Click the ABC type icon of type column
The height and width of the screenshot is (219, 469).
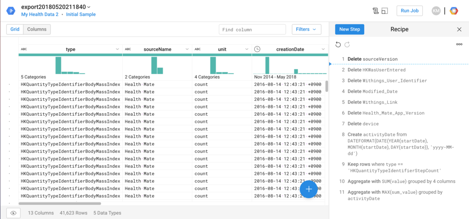tap(24, 49)
